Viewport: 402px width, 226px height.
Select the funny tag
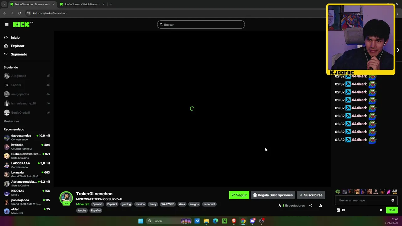click(x=153, y=204)
